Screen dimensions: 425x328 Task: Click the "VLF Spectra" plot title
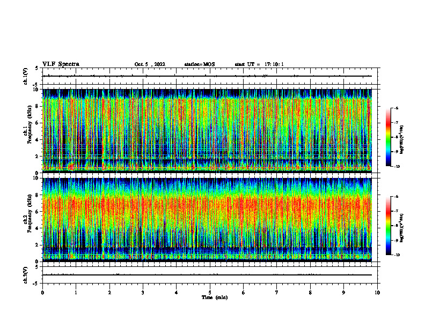tap(61, 64)
